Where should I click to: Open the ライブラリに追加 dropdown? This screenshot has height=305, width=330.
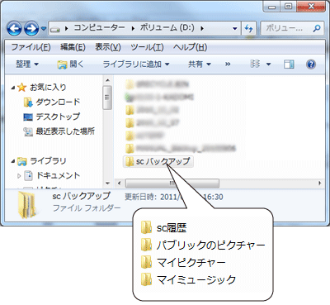(x=136, y=64)
